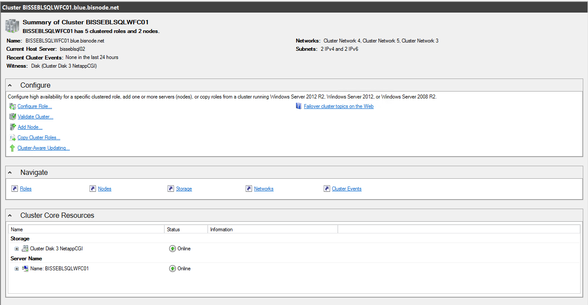This screenshot has height=305, width=588.
Task: Open Failover cluster topics on the Web
Action: 339,106
